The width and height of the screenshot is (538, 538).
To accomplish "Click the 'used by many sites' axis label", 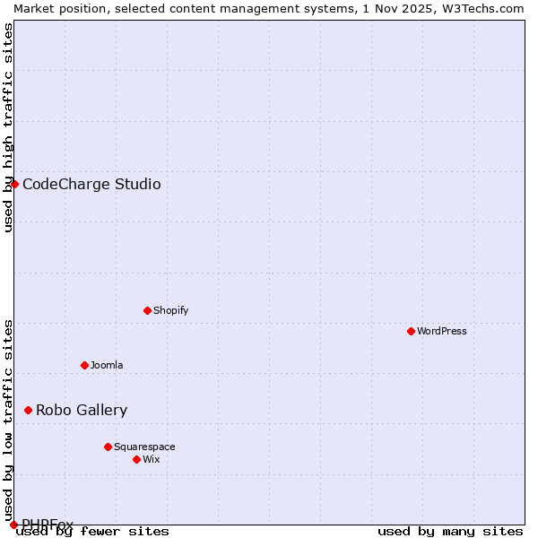I will [450, 532].
